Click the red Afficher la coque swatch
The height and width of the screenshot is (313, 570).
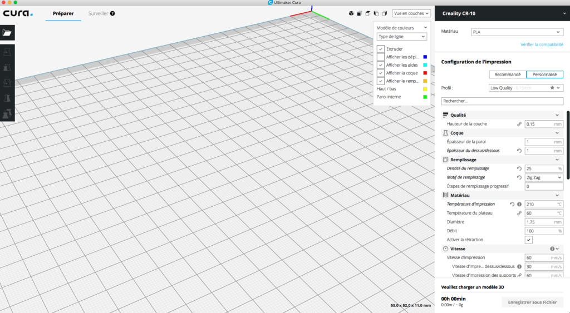click(425, 73)
